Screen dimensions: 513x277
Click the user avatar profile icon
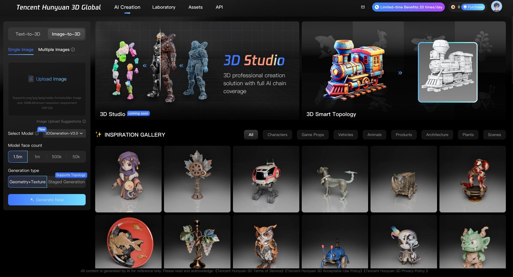pyautogui.click(x=496, y=7)
